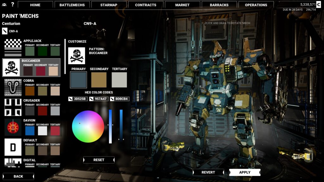324x182 pixels.
Task: Select the Customize primary blue-gray swatch
Action: 78,80
